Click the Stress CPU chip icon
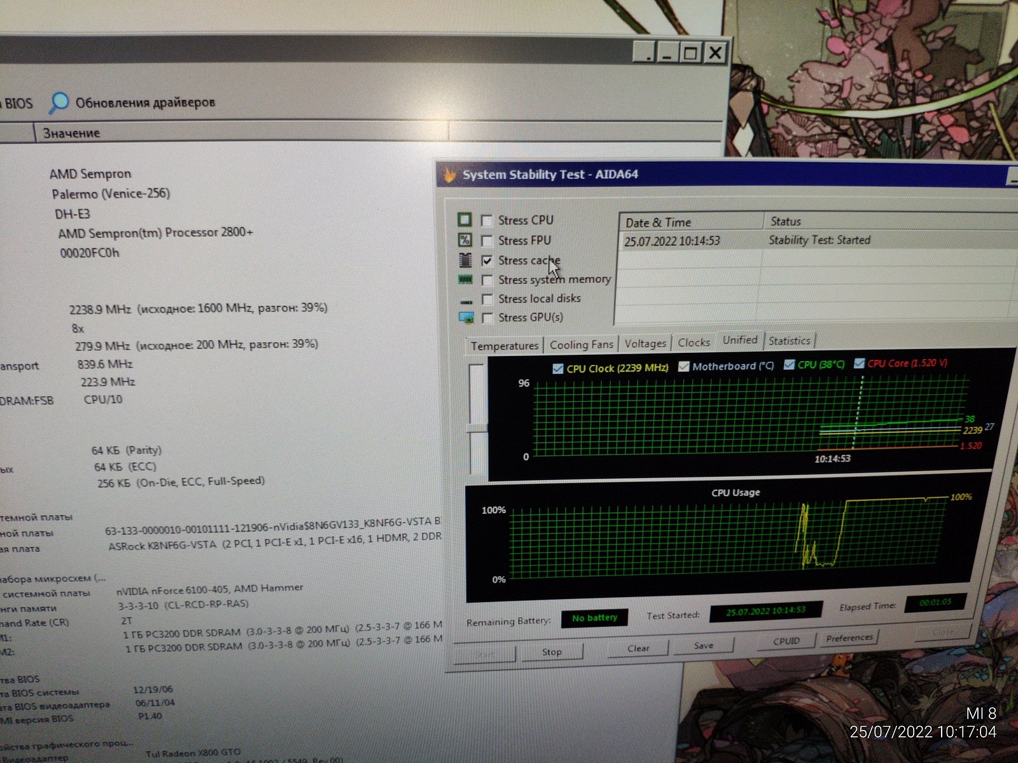 click(465, 220)
